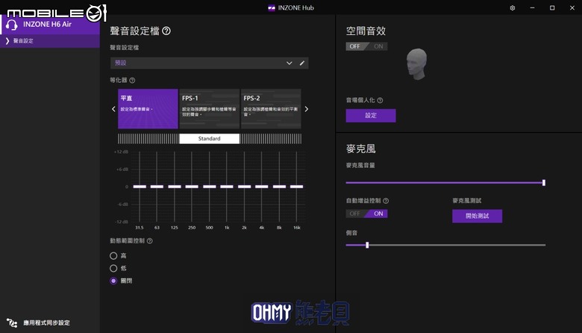Toggle spatial sound OFF/ON switch
Viewport: 582px width, 333px height.
(366, 46)
